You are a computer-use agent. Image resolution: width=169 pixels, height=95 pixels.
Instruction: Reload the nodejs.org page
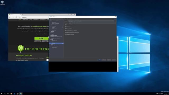click(x=16, y=17)
